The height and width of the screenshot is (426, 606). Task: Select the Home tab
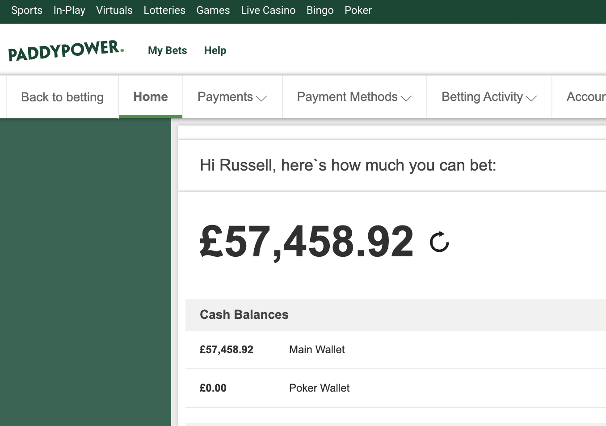coord(151,97)
